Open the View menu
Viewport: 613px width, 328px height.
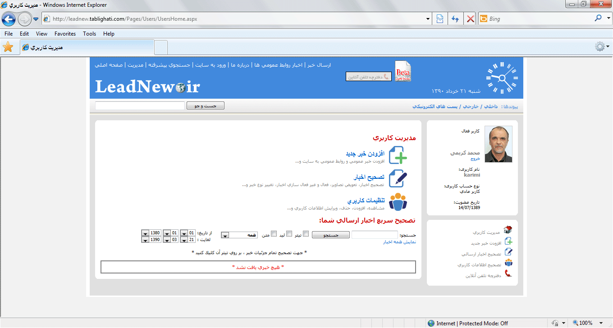(x=41, y=34)
